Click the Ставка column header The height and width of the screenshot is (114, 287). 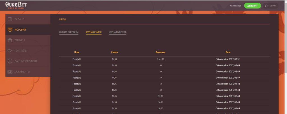(x=114, y=52)
